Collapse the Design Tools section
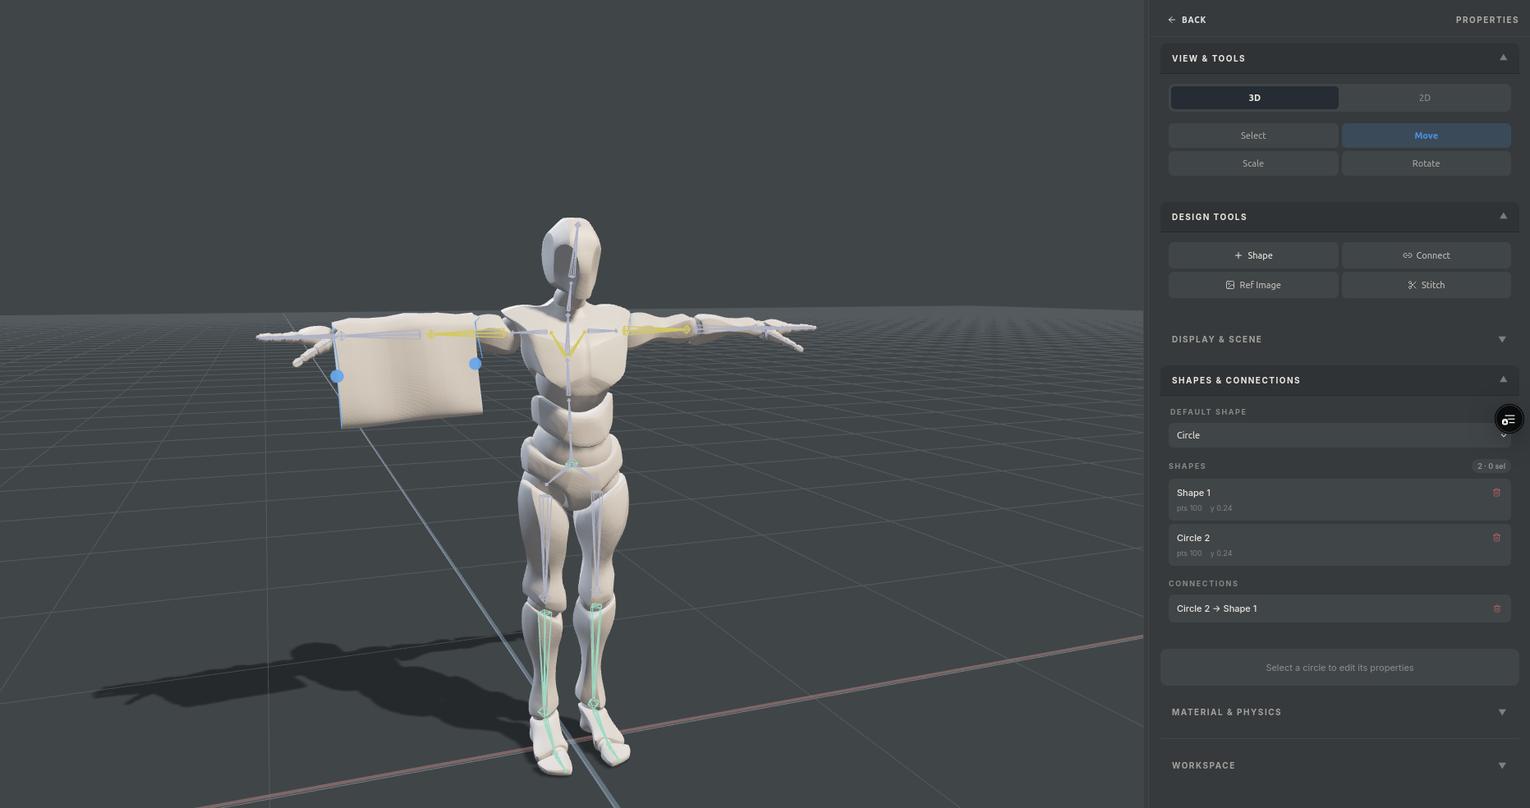Viewport: 1530px width, 808px height. pyautogui.click(x=1339, y=217)
